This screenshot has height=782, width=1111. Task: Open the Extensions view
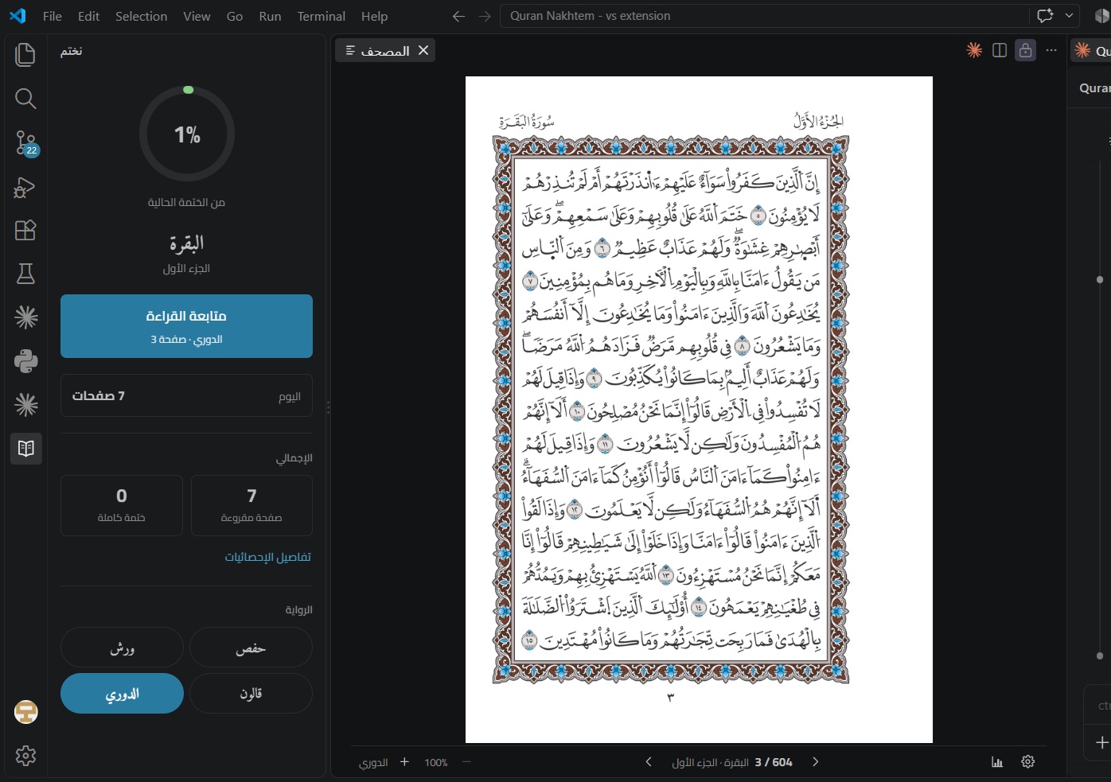pos(25,230)
